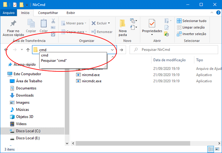Click the scissors cut icon
Viewport: 222px width, 153px height.
click(x=53, y=21)
